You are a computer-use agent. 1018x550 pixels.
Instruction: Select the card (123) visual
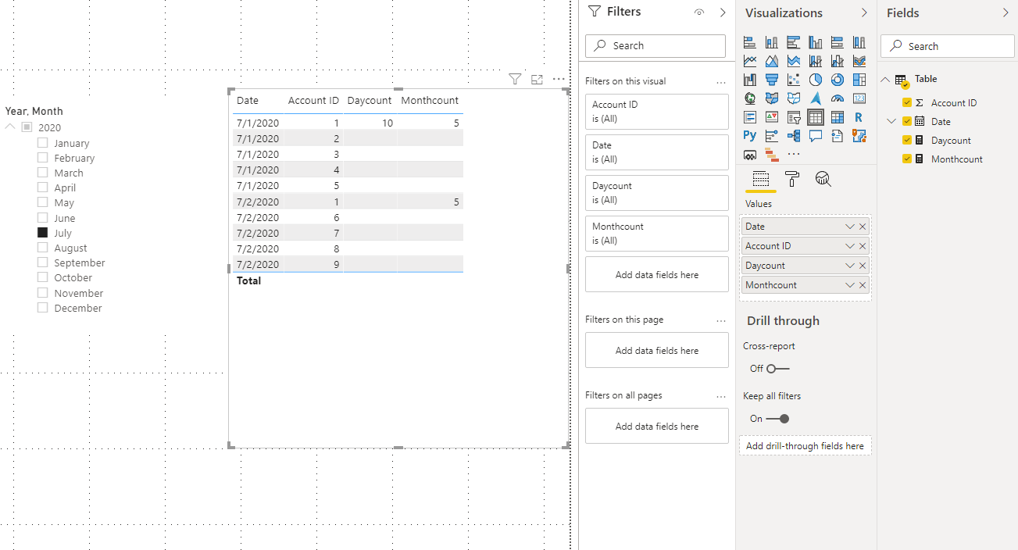coord(859,98)
